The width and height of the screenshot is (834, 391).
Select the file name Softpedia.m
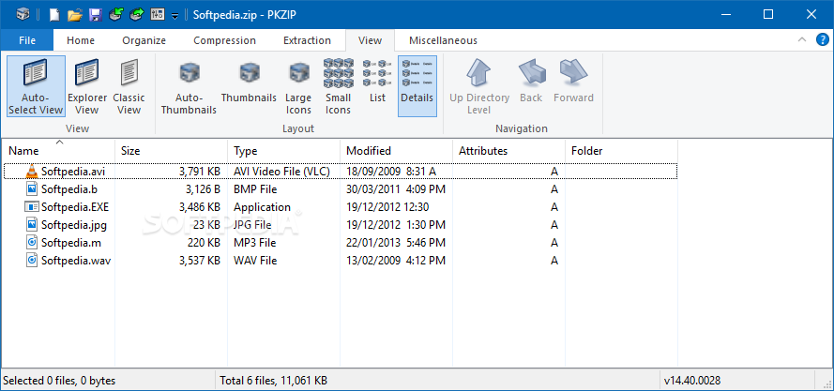(71, 243)
